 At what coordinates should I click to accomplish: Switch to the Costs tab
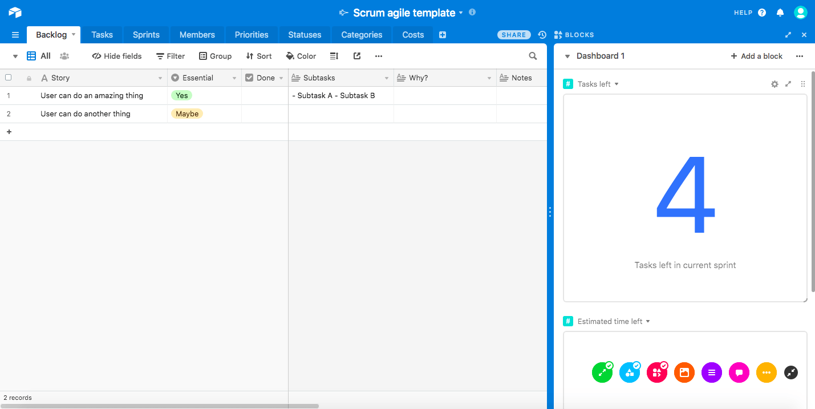coord(413,35)
